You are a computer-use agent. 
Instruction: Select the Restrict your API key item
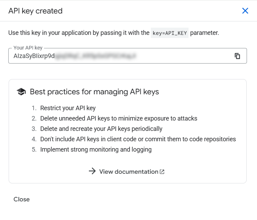[x=68, y=108]
